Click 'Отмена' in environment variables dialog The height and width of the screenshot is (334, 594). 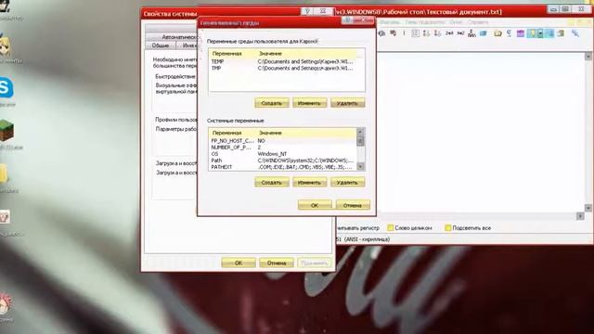(353, 205)
